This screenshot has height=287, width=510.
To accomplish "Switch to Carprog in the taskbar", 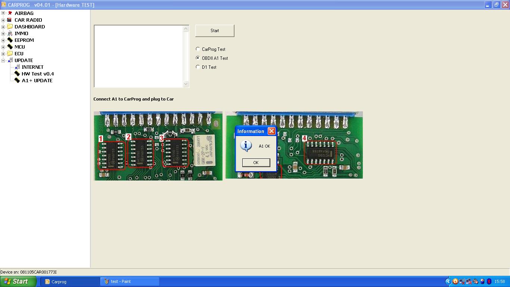I will (71, 281).
